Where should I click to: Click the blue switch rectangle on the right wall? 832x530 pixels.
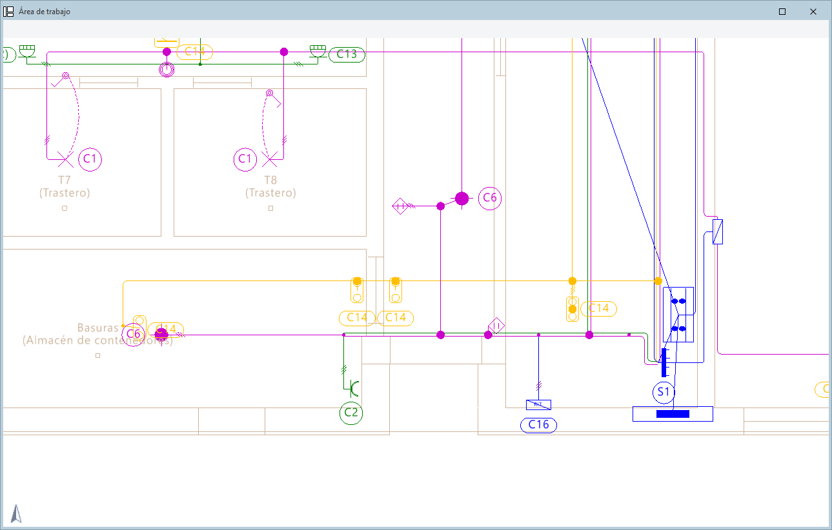(x=717, y=231)
